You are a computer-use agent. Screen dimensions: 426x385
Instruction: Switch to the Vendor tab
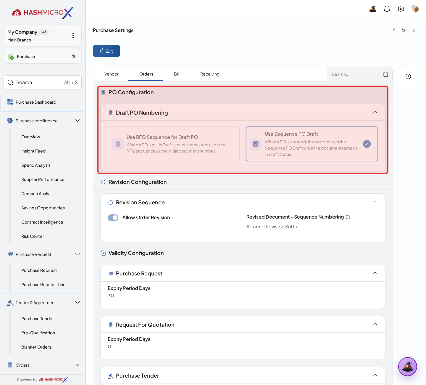point(112,74)
